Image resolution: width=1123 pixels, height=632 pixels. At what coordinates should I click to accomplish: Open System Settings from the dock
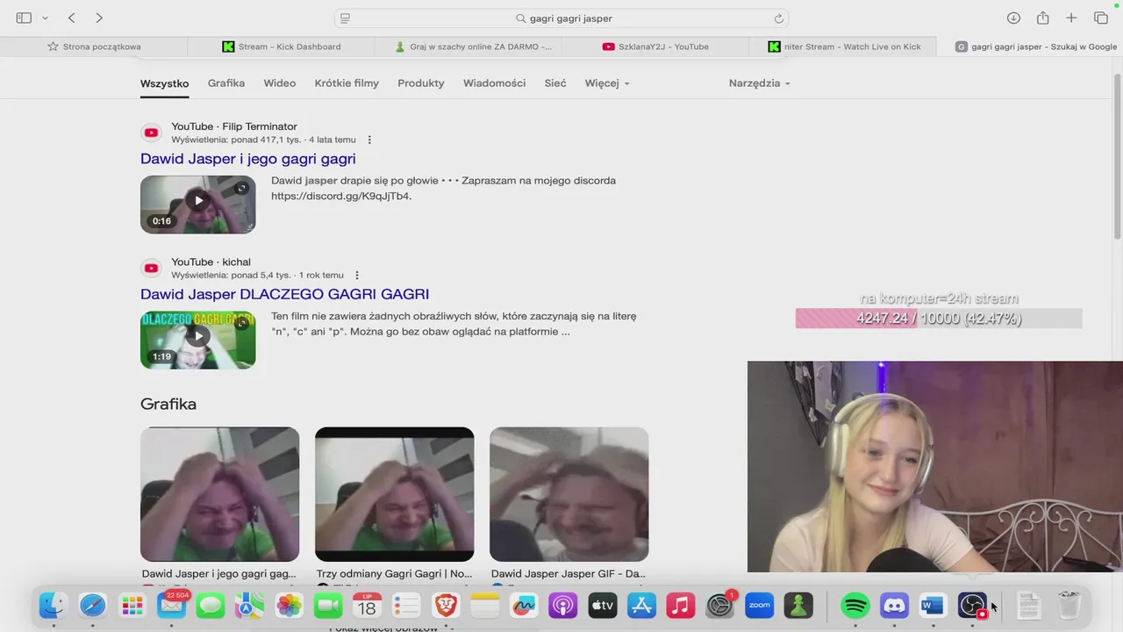click(x=719, y=605)
